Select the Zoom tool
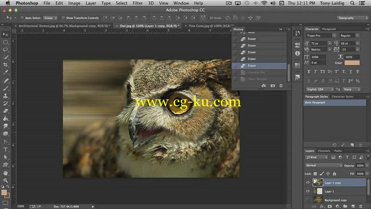This screenshot has width=371, height=209. (x=6, y=181)
